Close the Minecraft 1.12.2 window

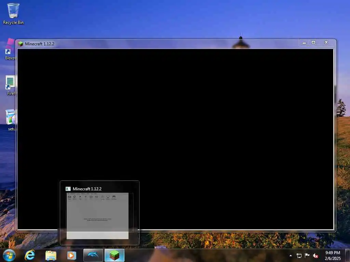(x=326, y=43)
